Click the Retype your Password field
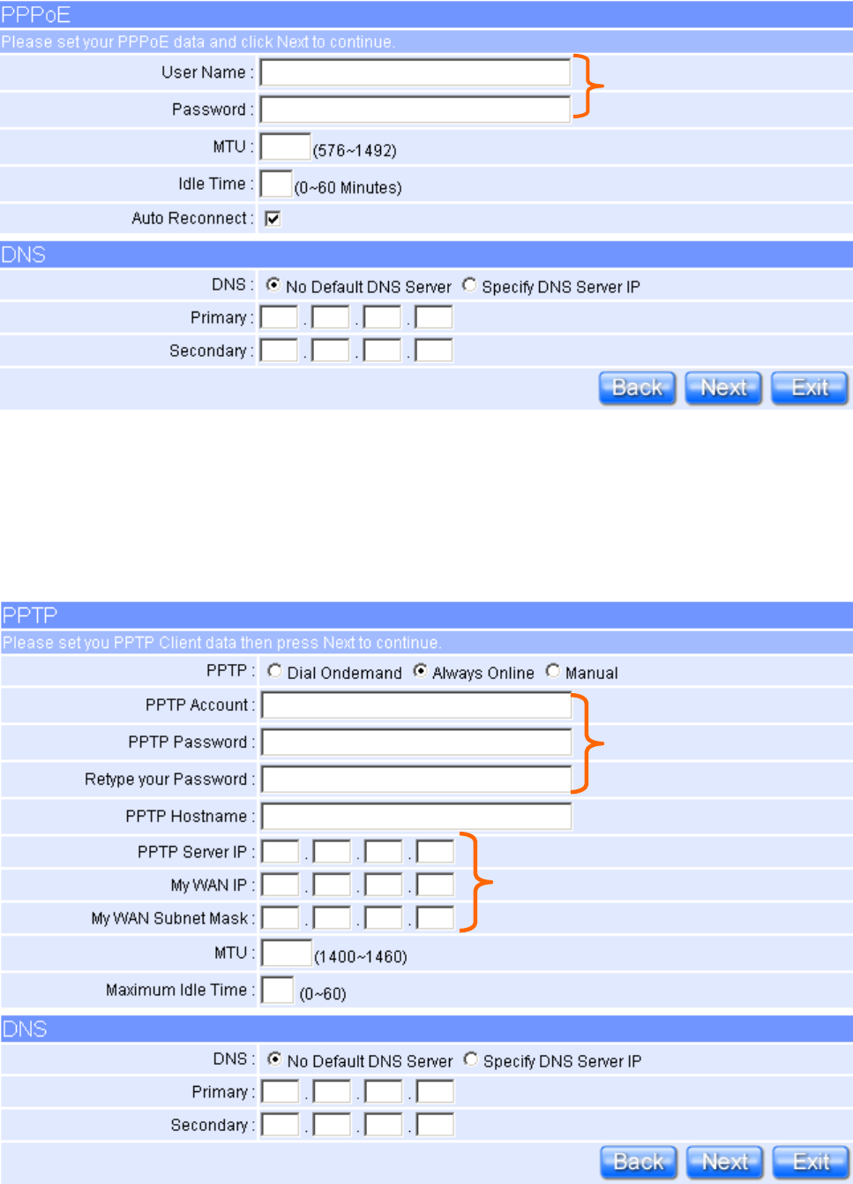Screen dimensions: 853x1184 (416, 780)
